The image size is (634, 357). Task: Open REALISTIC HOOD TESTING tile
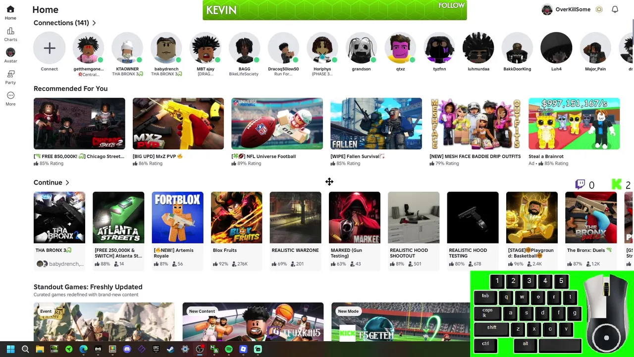pos(473,218)
